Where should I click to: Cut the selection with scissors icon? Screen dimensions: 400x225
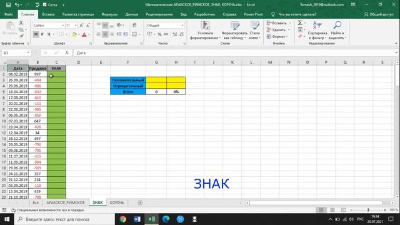click(21, 23)
